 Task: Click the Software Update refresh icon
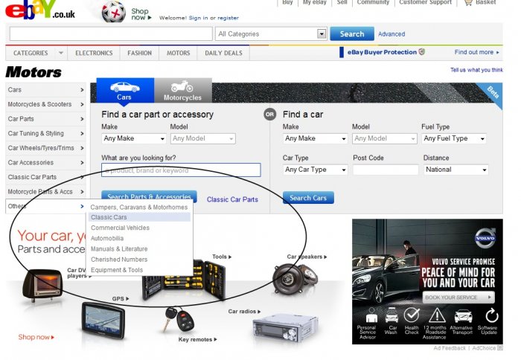tap(491, 315)
